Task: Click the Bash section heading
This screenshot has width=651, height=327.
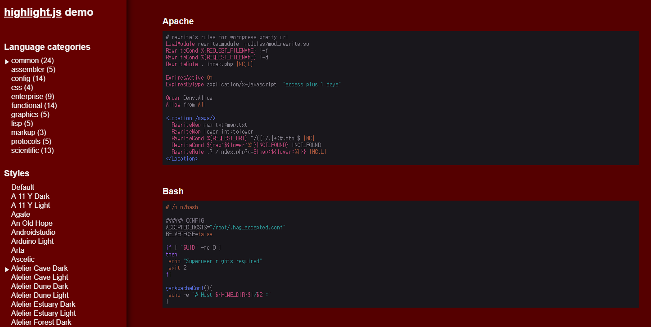Action: click(173, 191)
